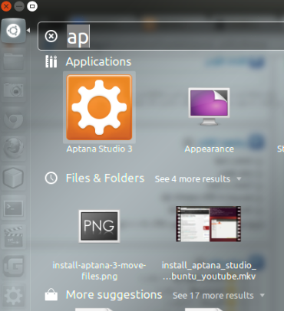Open the Terminal from the launcher
Screen dimensions: 284x311
(15, 208)
